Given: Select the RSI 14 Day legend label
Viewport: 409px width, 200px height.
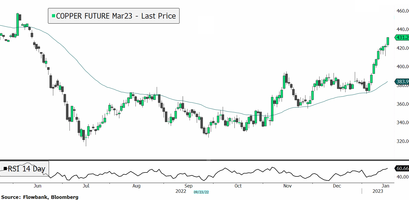Looking at the screenshot, I should click(x=26, y=169).
